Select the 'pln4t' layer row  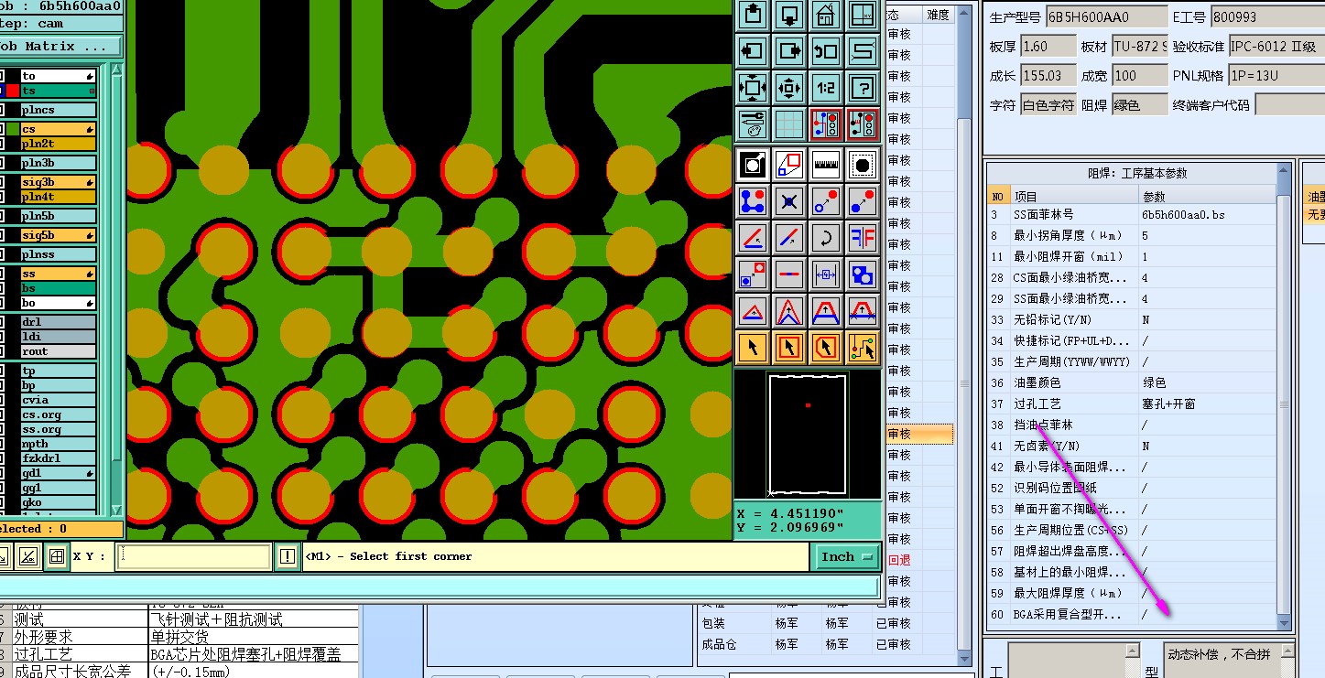[59, 197]
